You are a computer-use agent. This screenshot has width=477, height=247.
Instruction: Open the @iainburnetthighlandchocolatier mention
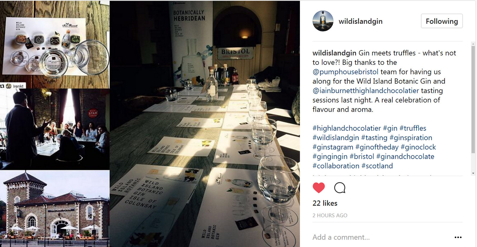pos(366,91)
